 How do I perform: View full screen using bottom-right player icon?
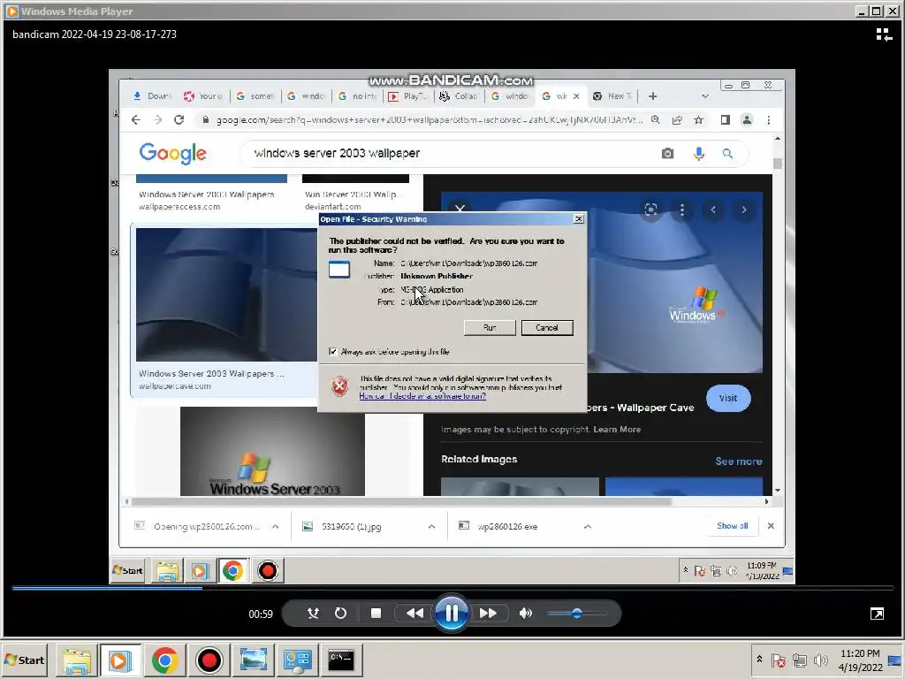click(877, 614)
